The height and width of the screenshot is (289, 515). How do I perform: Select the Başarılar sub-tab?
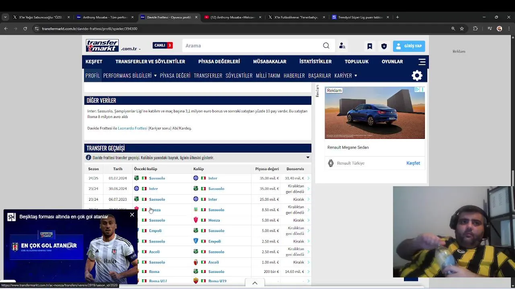click(319, 75)
